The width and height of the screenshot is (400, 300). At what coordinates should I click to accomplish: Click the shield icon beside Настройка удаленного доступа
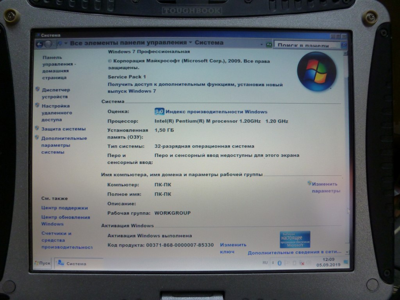pyautogui.click(x=37, y=105)
